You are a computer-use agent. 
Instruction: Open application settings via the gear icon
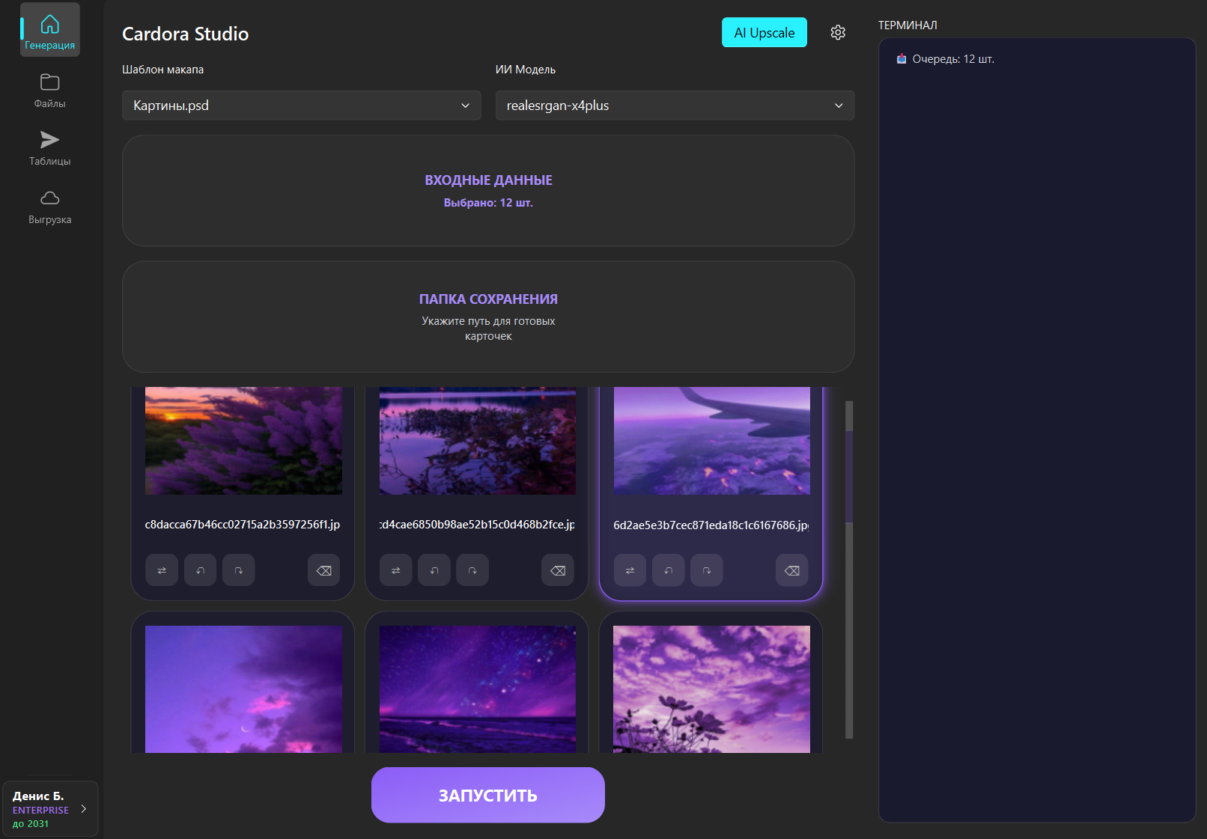[838, 32]
